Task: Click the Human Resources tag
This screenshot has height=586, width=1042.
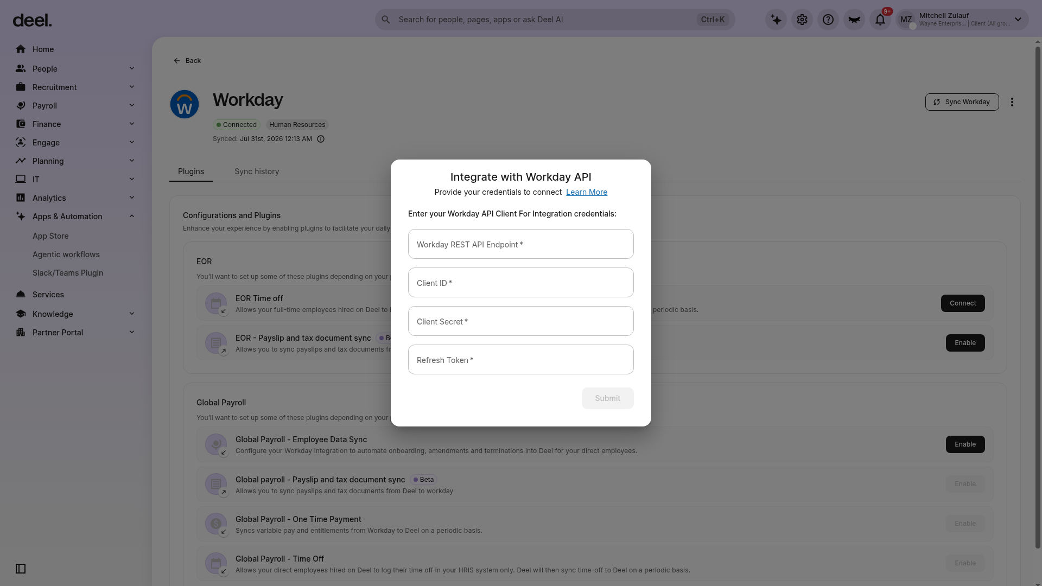Action: [297, 125]
